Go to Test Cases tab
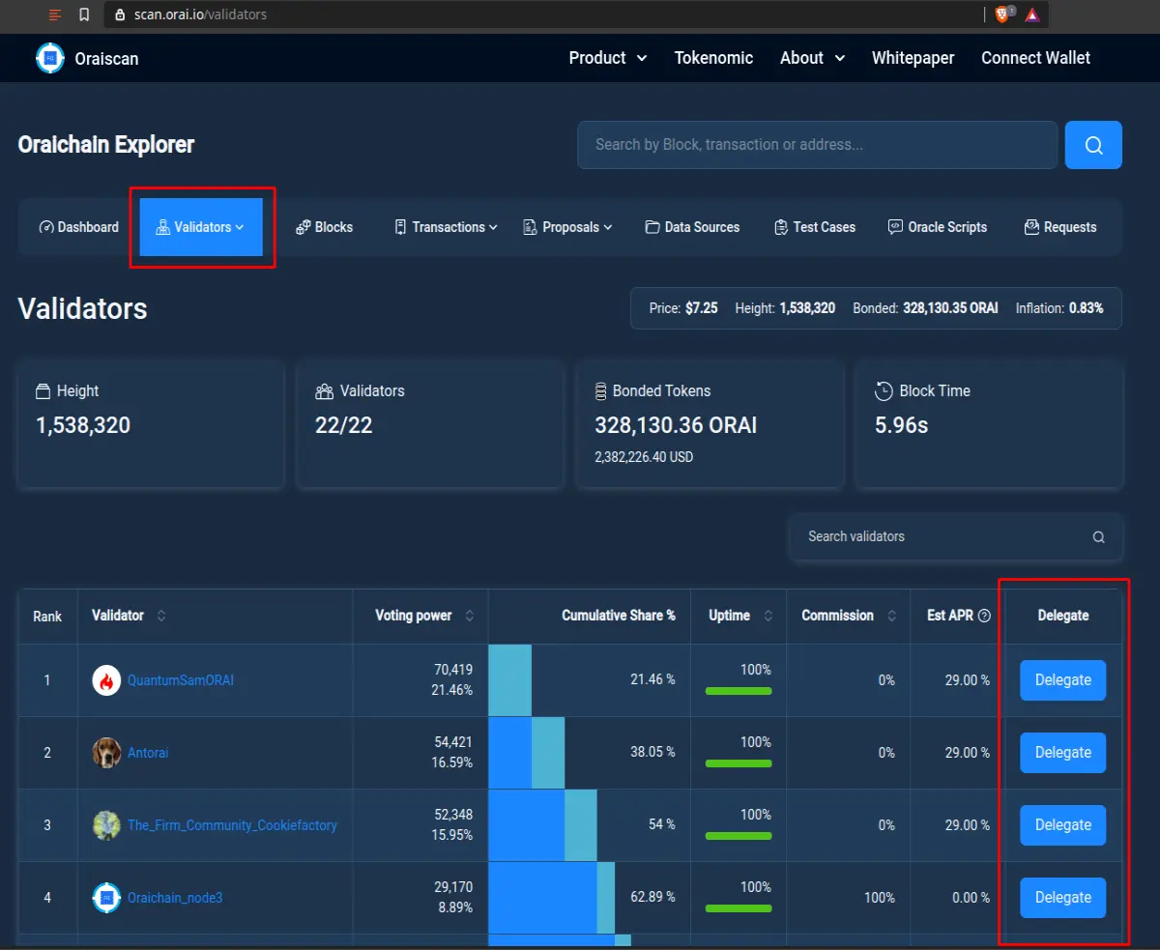Viewport: 1160px width, 950px height. [x=815, y=227]
